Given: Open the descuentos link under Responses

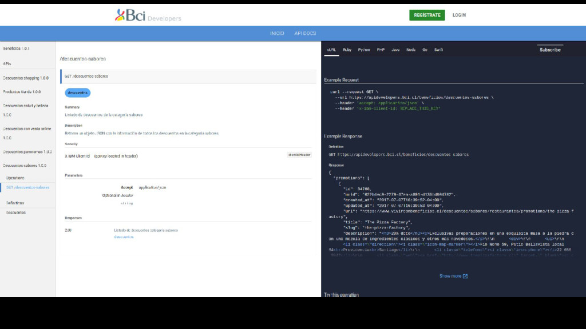Looking at the screenshot, I should pos(124,237).
